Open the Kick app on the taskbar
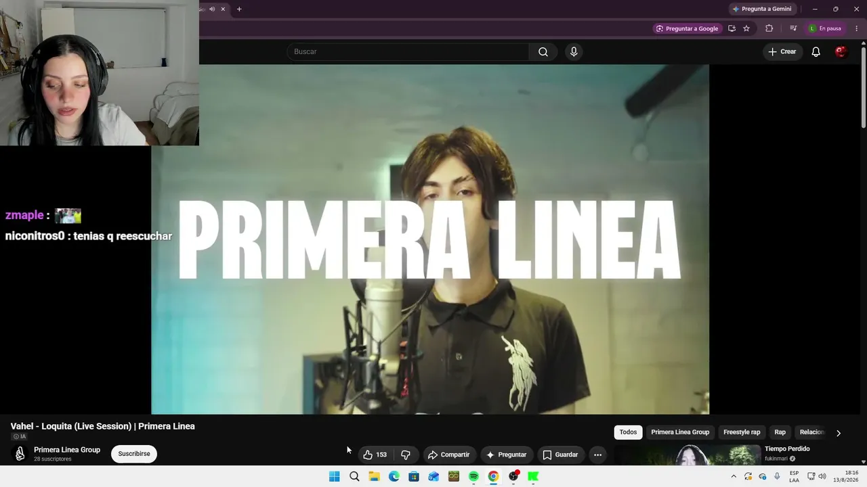This screenshot has width=867, height=487. 533,476
